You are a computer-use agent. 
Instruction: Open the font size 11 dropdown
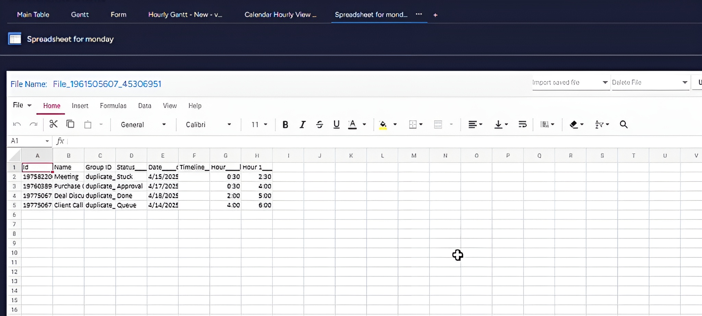(x=259, y=124)
